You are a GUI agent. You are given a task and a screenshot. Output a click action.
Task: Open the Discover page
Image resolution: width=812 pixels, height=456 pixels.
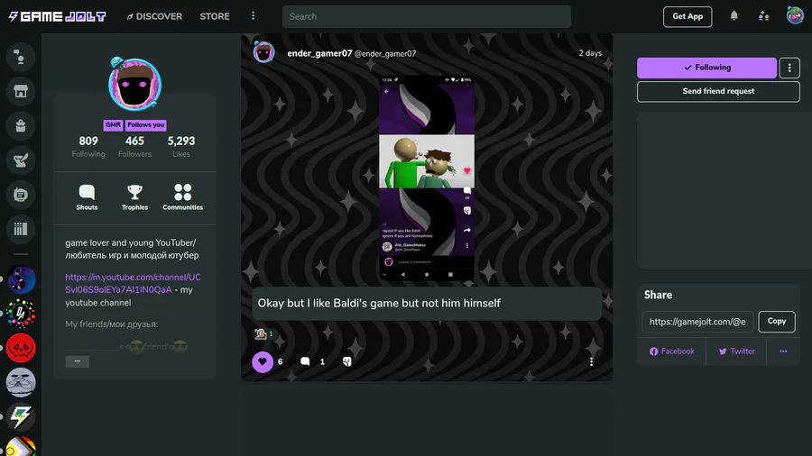click(x=154, y=16)
